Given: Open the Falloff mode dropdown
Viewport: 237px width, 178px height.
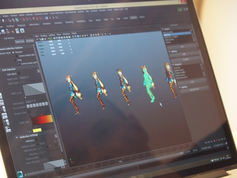Looking at the screenshot, I should click(24, 78).
